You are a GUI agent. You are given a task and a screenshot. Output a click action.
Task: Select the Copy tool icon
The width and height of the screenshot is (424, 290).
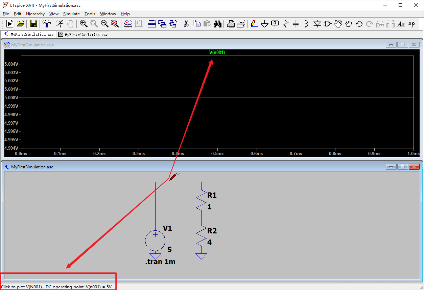(196, 24)
